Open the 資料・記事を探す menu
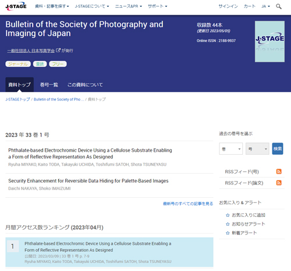The width and height of the screenshot is (291, 271). [x=52, y=6]
